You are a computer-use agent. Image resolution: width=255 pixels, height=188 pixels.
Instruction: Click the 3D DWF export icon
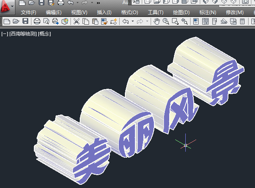tap(65, 21)
